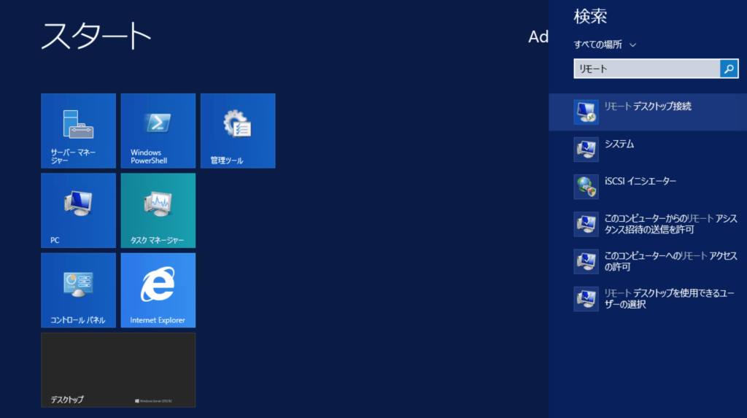Click the iSCSI イニシエーター result icon
Image resolution: width=747 pixels, height=418 pixels.
(586, 186)
